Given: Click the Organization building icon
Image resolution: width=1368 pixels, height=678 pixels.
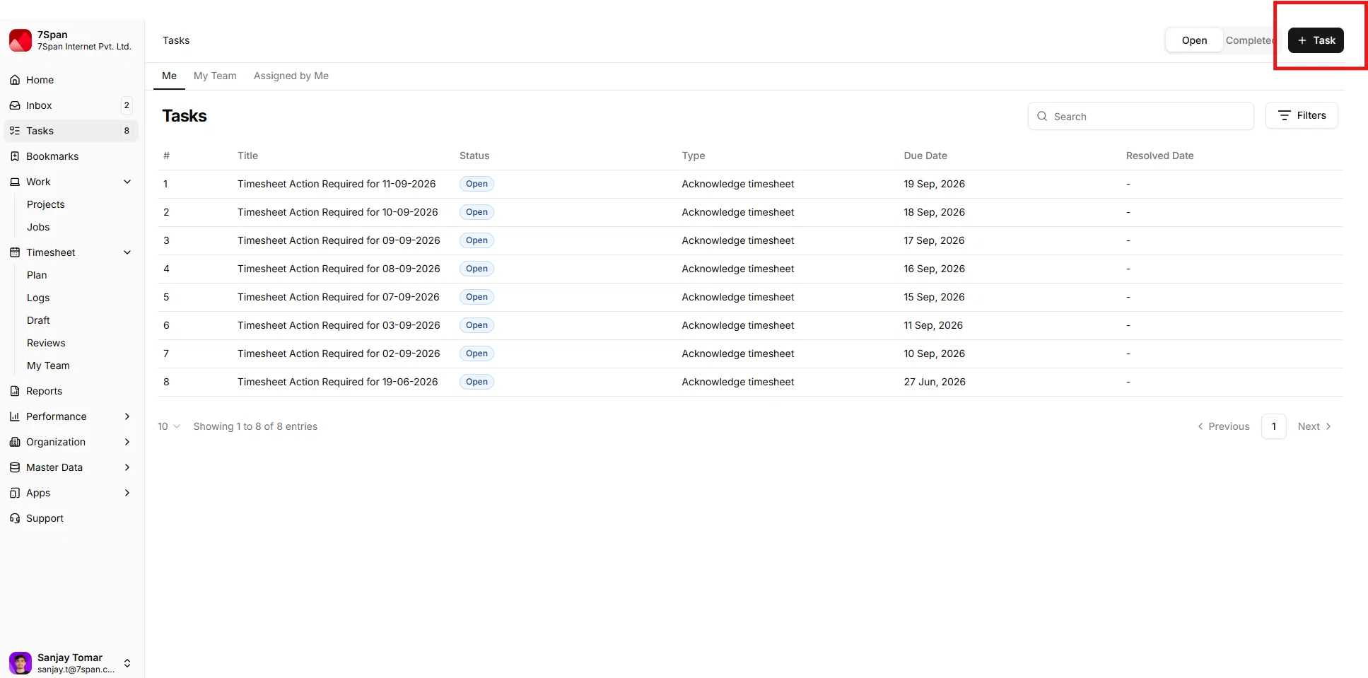Looking at the screenshot, I should 15,442.
